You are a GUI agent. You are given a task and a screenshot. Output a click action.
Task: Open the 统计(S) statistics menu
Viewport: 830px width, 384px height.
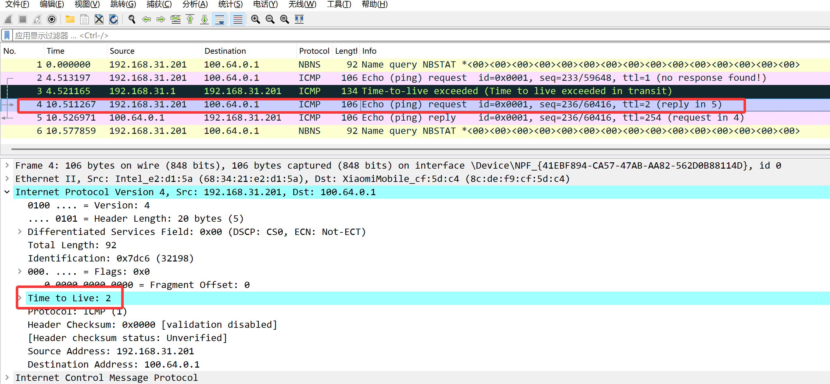point(230,4)
